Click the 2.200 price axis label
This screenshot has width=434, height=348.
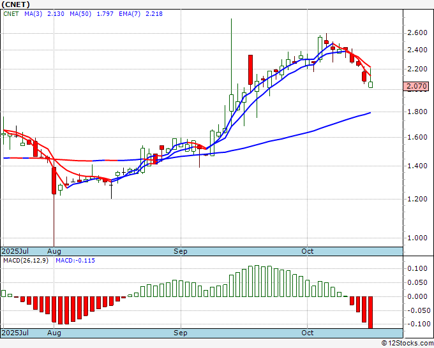pyautogui.click(x=417, y=69)
